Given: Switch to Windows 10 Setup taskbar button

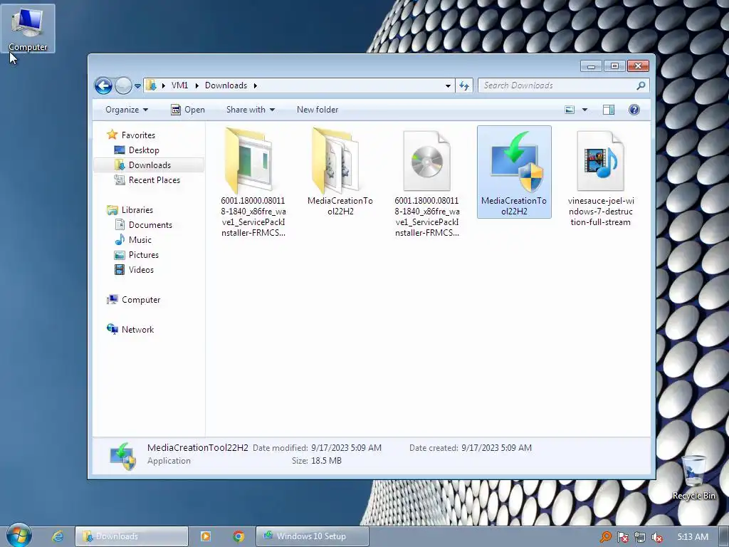Looking at the screenshot, I should 312,536.
